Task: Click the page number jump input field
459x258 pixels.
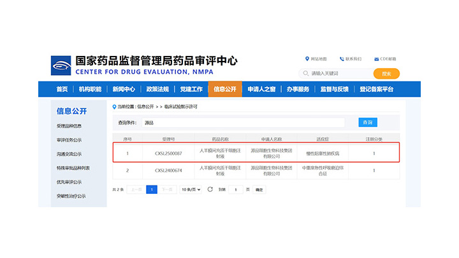Action: coord(236,190)
